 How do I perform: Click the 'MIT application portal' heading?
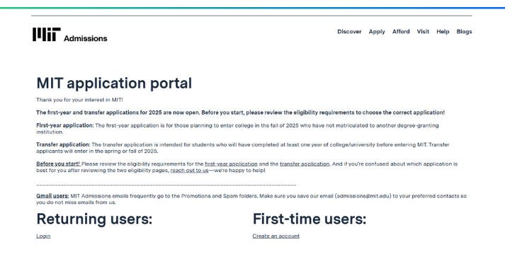click(x=114, y=83)
